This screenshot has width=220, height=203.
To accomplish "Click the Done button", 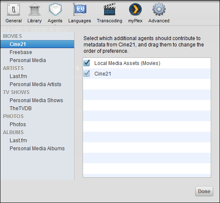I will tap(204, 191).
